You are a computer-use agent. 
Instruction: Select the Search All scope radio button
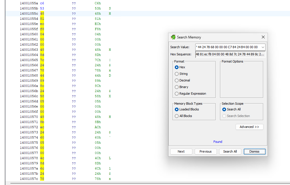click(x=224, y=109)
